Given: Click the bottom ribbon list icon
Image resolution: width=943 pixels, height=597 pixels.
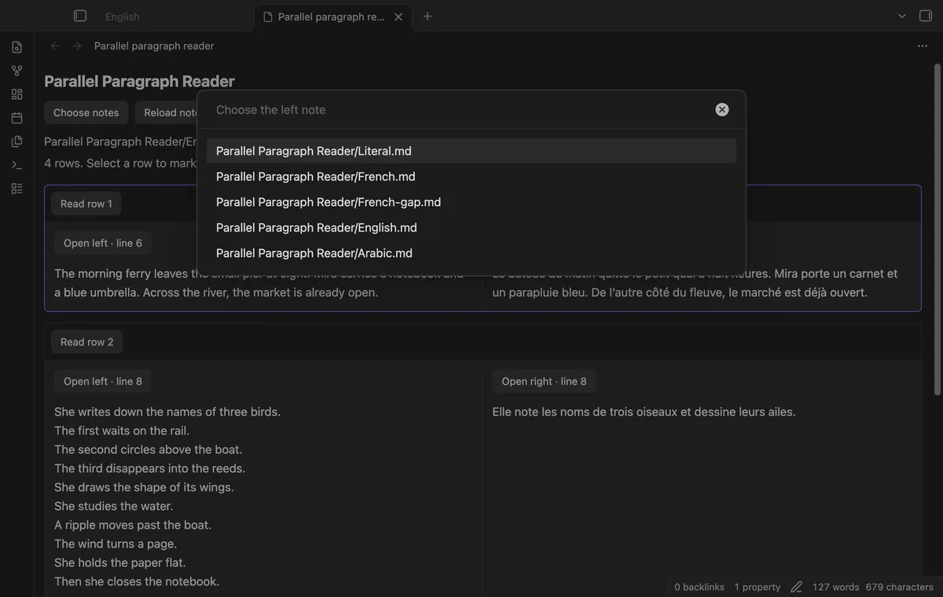Looking at the screenshot, I should pos(17,189).
